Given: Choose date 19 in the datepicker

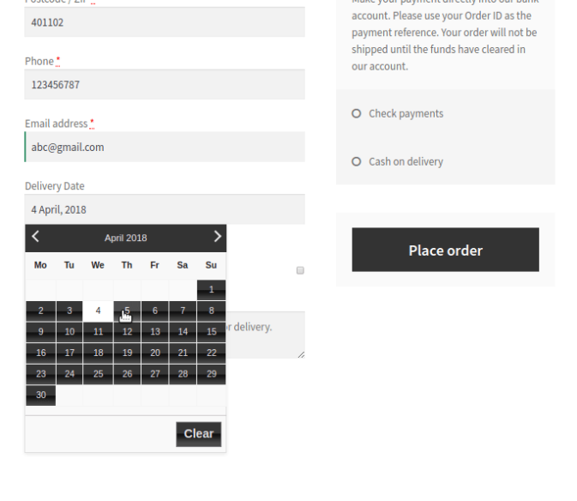Looking at the screenshot, I should (x=127, y=353).
